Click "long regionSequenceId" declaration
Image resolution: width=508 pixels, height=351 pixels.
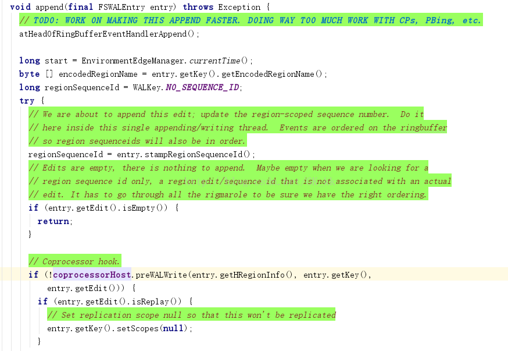[69, 87]
